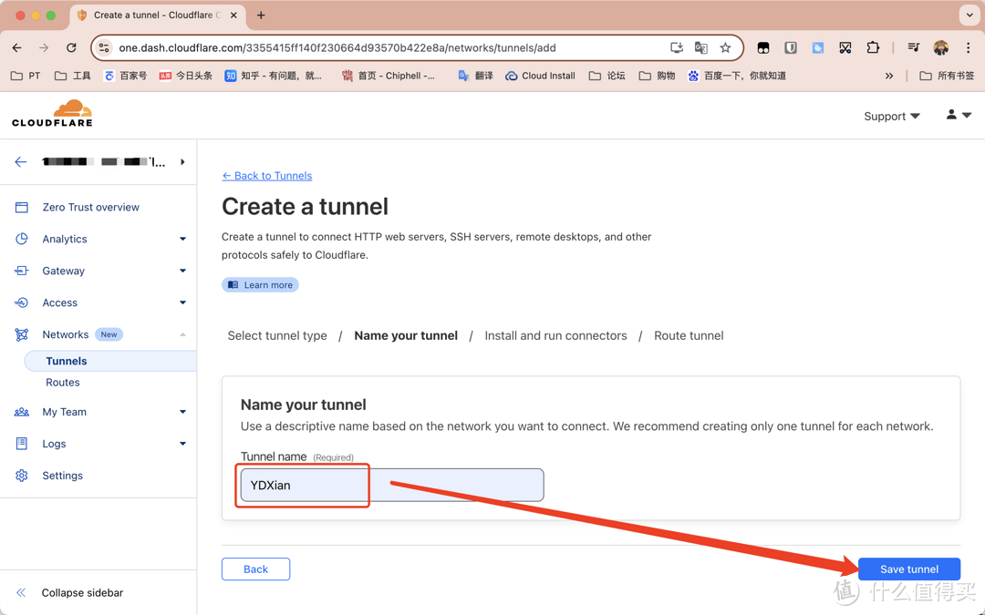
Task: Click the Back button
Action: 255,569
